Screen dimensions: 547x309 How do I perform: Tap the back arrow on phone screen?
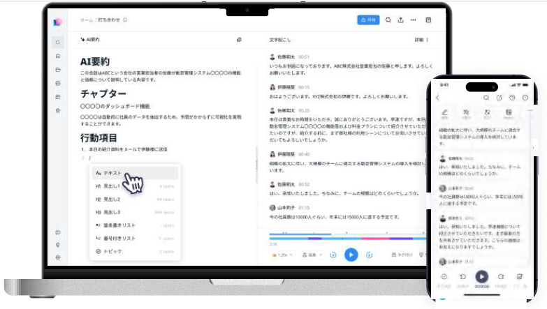[437, 98]
